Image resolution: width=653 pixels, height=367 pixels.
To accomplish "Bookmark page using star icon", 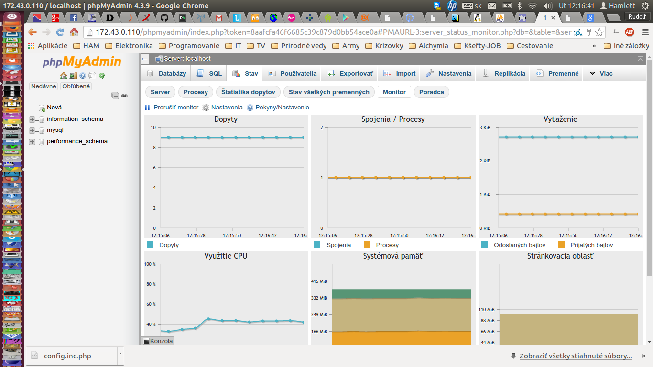I will point(599,32).
